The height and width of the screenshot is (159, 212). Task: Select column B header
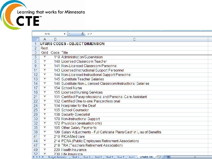55,39
